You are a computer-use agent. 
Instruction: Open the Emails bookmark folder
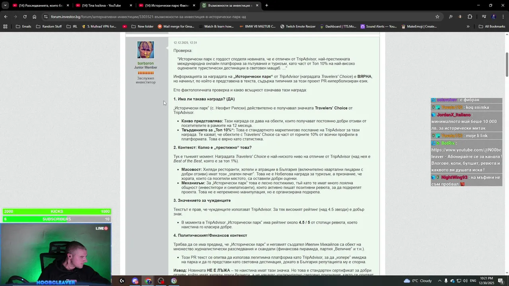click(x=23, y=27)
